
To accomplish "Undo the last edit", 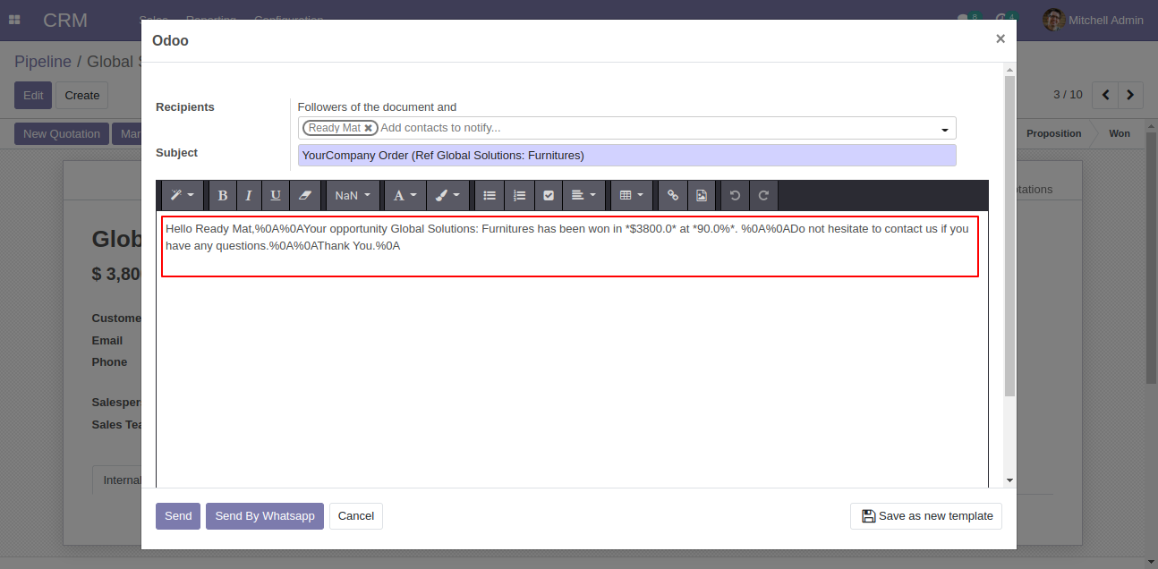I will (735, 195).
